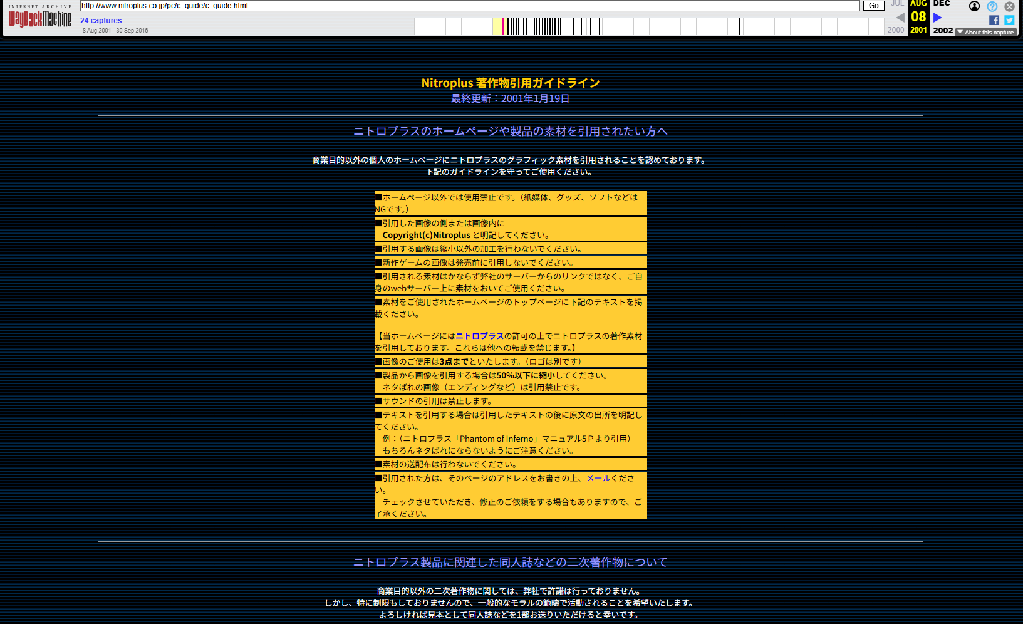Focus the Wayback URL input field
This screenshot has height=624, width=1023.
[470, 6]
